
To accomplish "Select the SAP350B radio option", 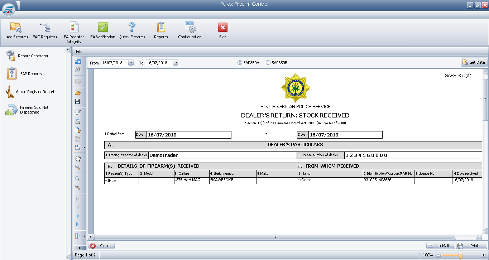I will point(276,63).
